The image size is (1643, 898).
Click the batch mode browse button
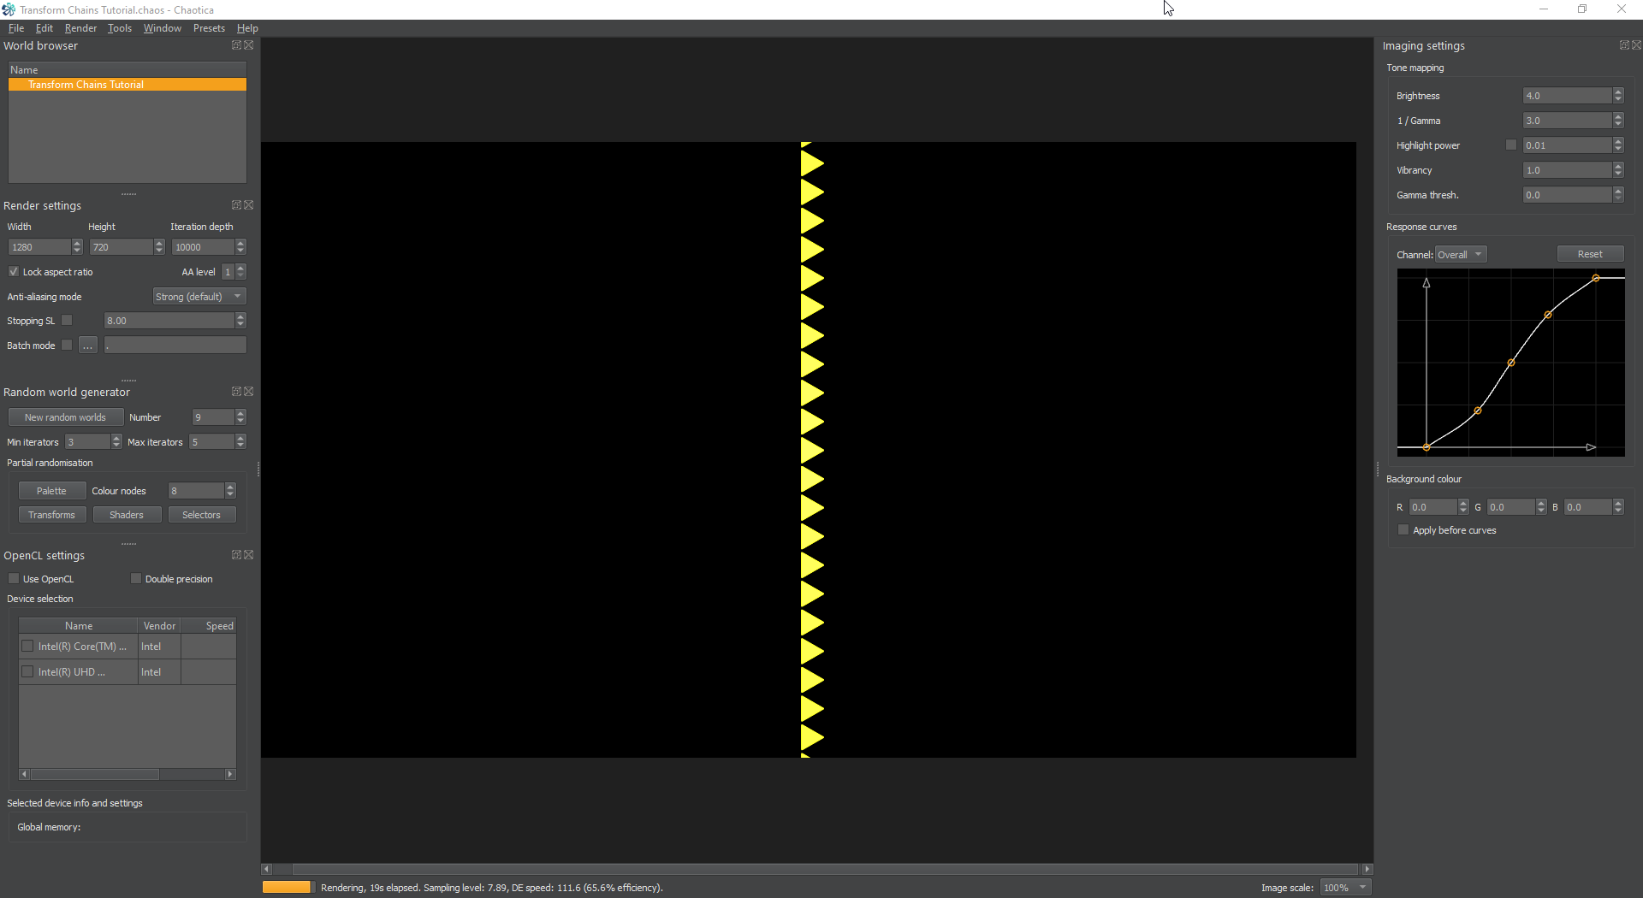[x=88, y=346]
